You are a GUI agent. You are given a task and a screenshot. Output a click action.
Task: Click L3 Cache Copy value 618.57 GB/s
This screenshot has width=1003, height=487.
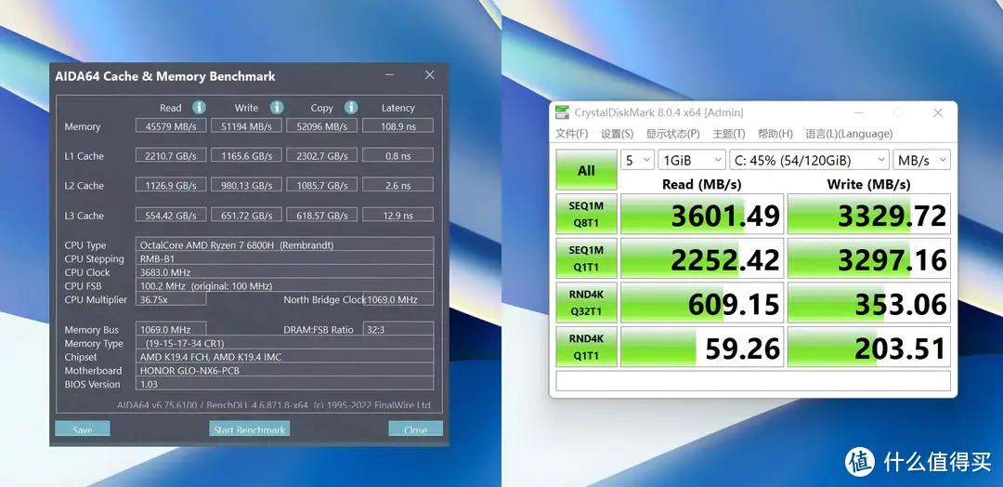321,215
